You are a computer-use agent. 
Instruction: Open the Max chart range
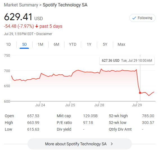tap(121, 44)
